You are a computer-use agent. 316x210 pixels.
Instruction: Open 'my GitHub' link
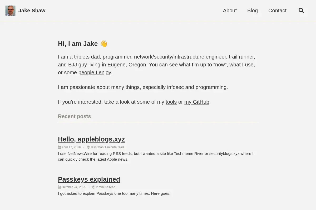coord(197,102)
